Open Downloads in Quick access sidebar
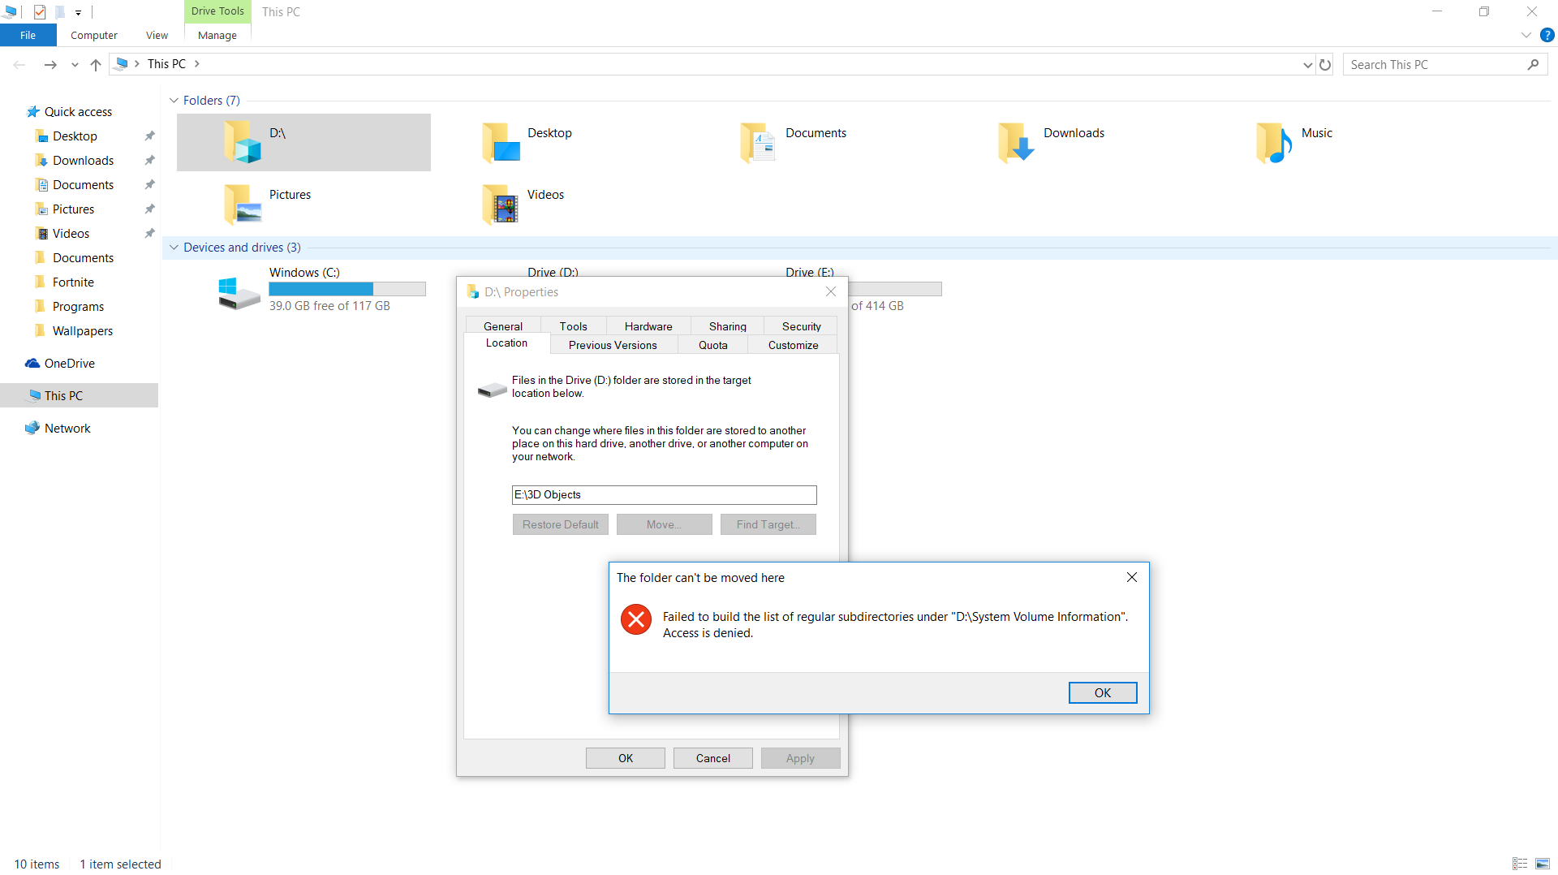This screenshot has width=1558, height=875. pos(83,161)
